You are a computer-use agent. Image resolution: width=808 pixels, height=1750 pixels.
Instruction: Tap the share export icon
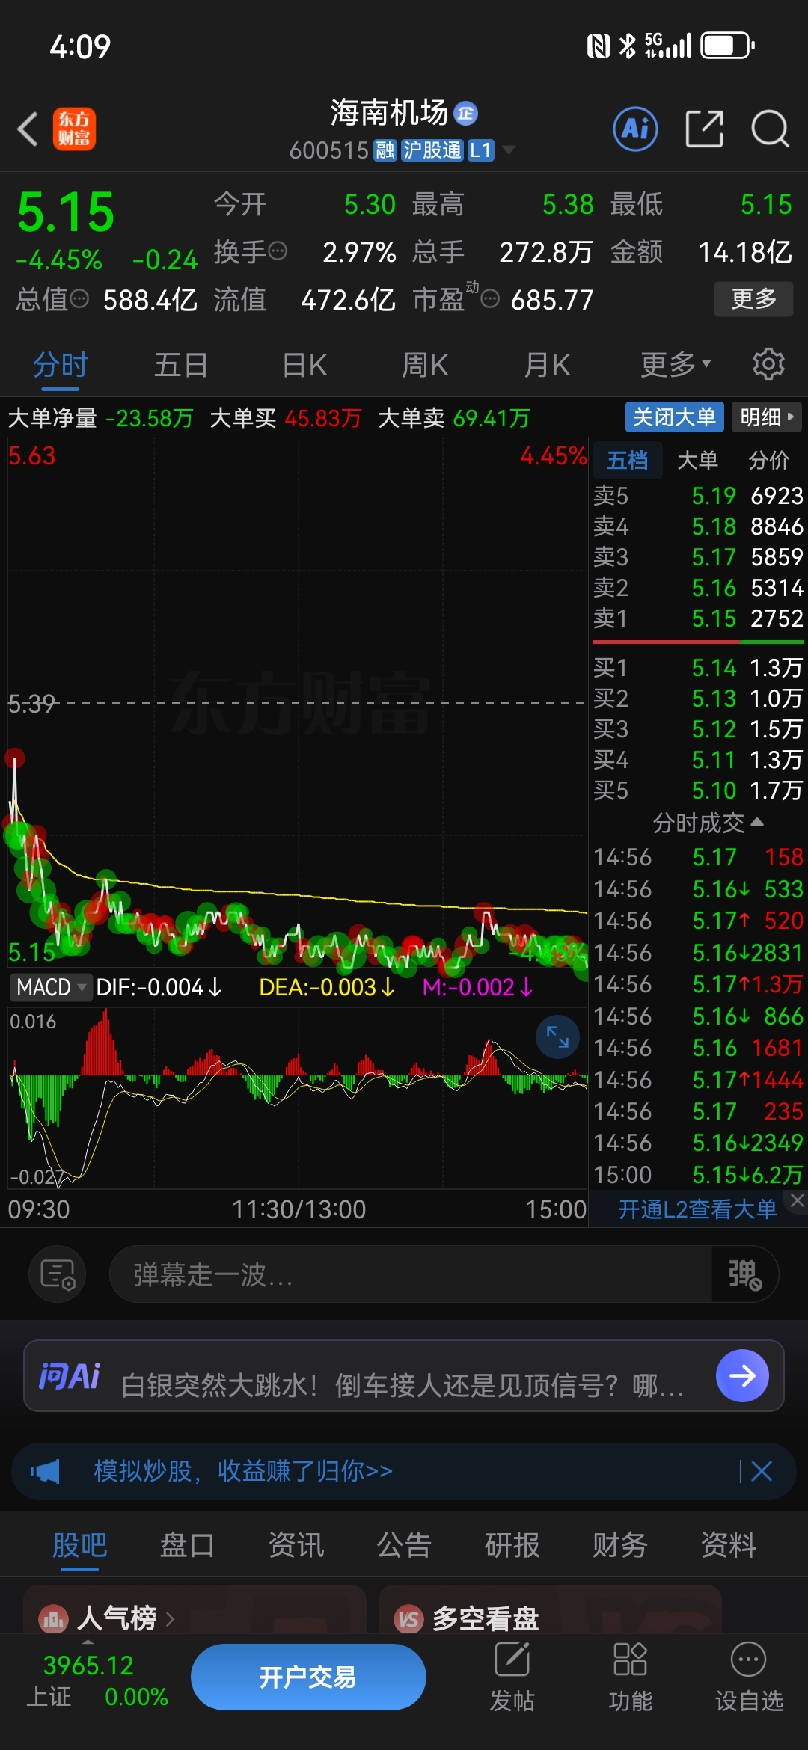704,129
